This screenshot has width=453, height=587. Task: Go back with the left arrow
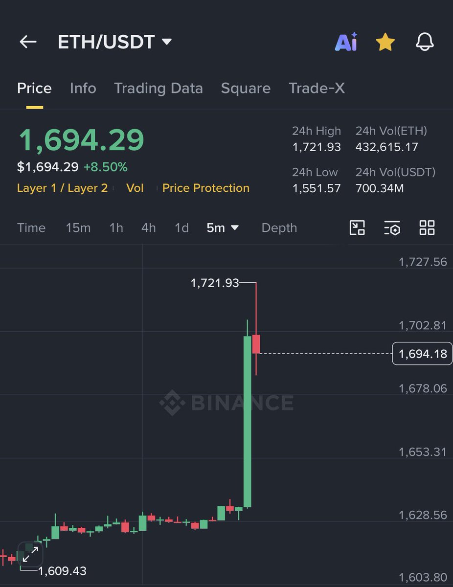(28, 42)
